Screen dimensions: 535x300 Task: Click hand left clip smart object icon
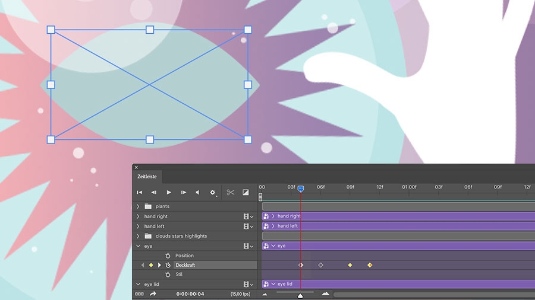coord(266,226)
